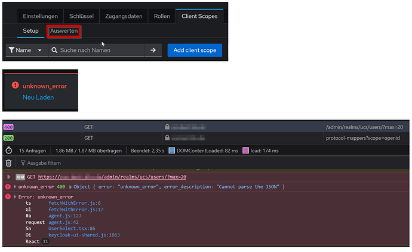Screen dimensions: 412x252
Task: Click the search arrow submit button
Action: 153,50
